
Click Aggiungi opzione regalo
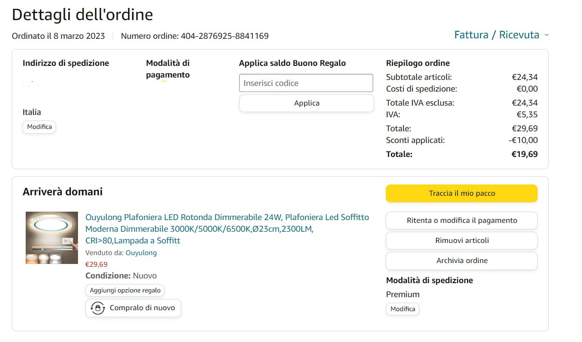coord(125,290)
